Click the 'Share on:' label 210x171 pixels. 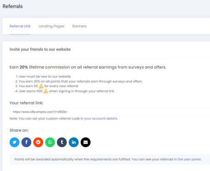pos(19,130)
